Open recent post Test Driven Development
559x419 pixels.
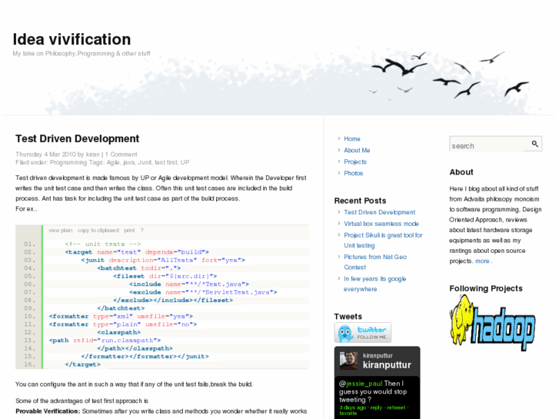pos(379,212)
